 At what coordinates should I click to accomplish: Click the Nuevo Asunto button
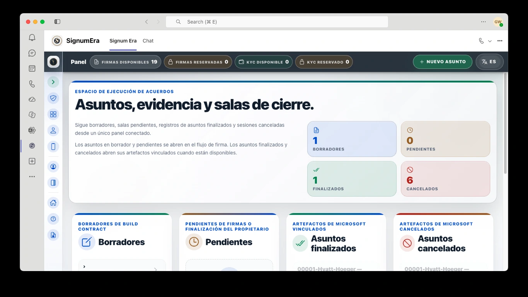(x=443, y=62)
